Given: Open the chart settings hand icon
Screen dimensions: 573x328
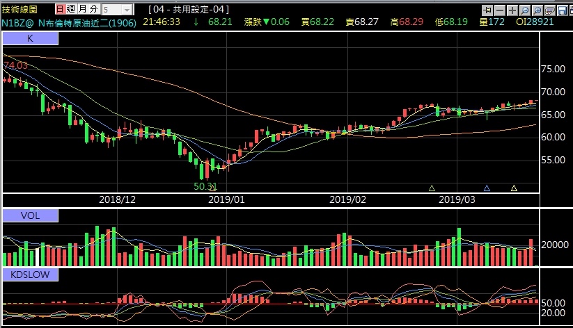Looking at the screenshot, I should click(550, 10).
